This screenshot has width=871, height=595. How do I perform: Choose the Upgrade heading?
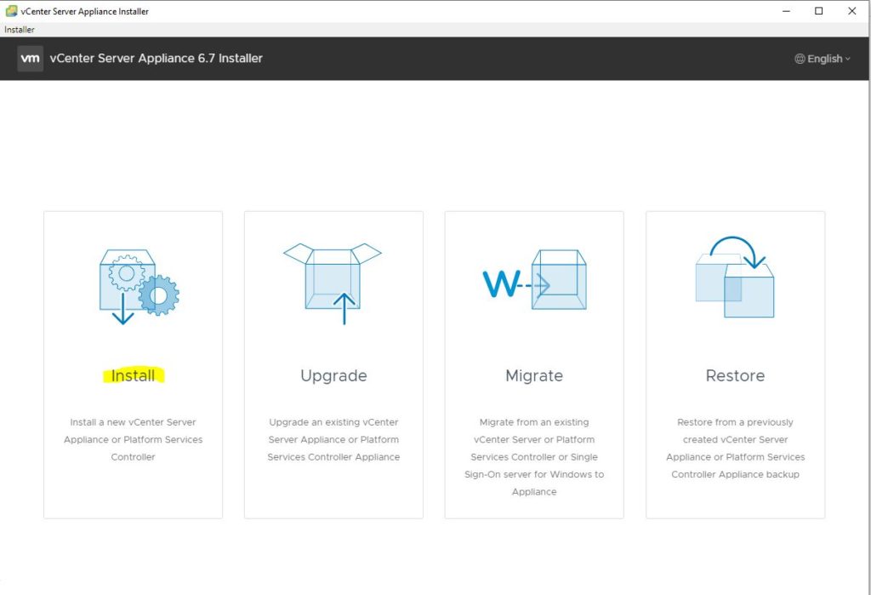(x=333, y=376)
